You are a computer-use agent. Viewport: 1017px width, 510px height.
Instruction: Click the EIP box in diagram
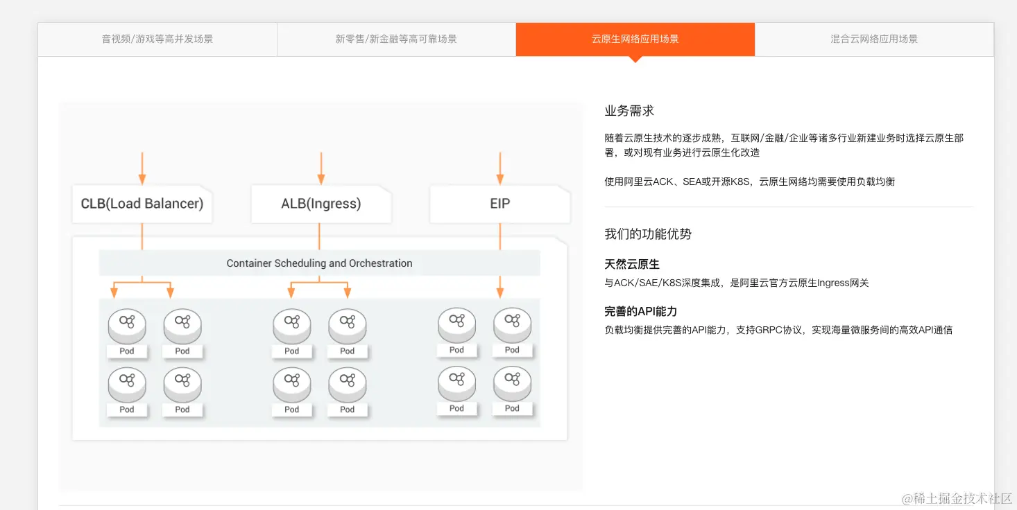(x=499, y=204)
